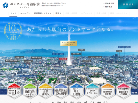Click the 今治港 label

(81, 50)
